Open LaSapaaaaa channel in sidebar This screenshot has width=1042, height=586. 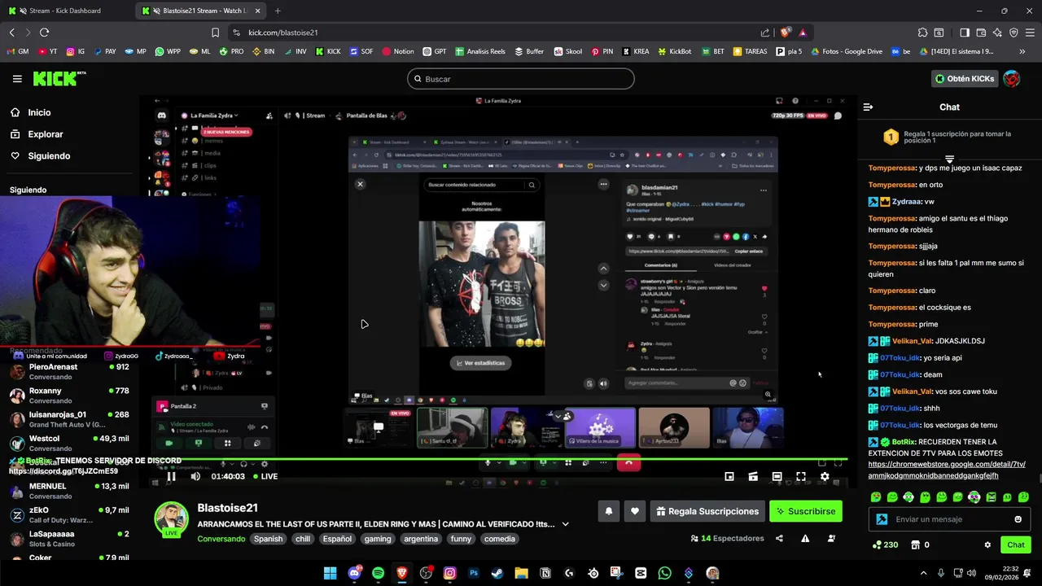point(69,539)
